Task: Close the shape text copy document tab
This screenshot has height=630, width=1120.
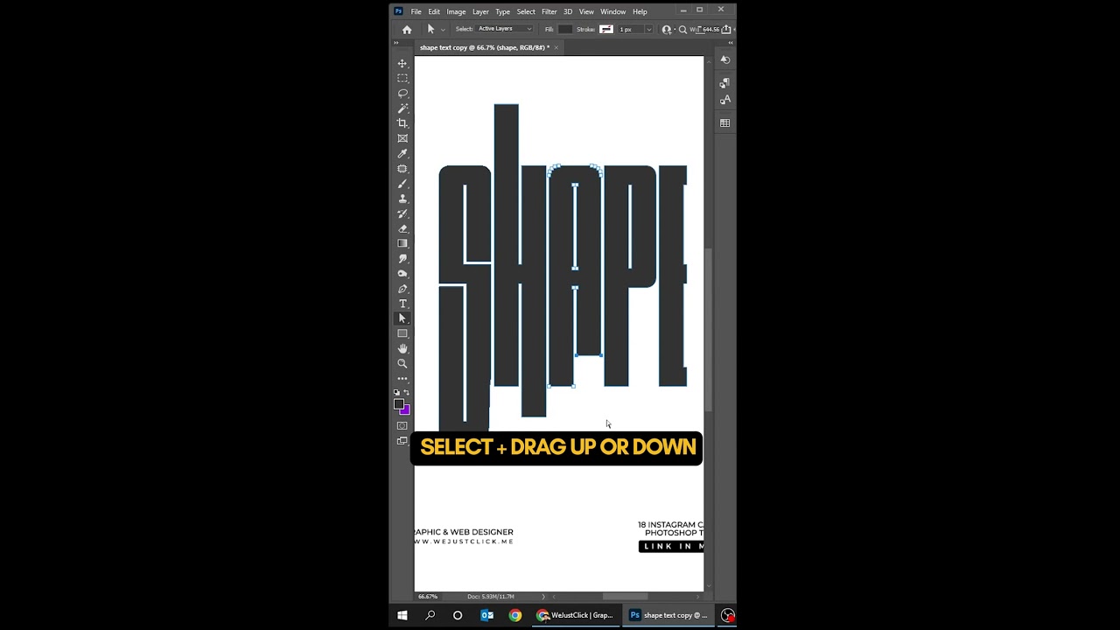Action: (x=556, y=47)
